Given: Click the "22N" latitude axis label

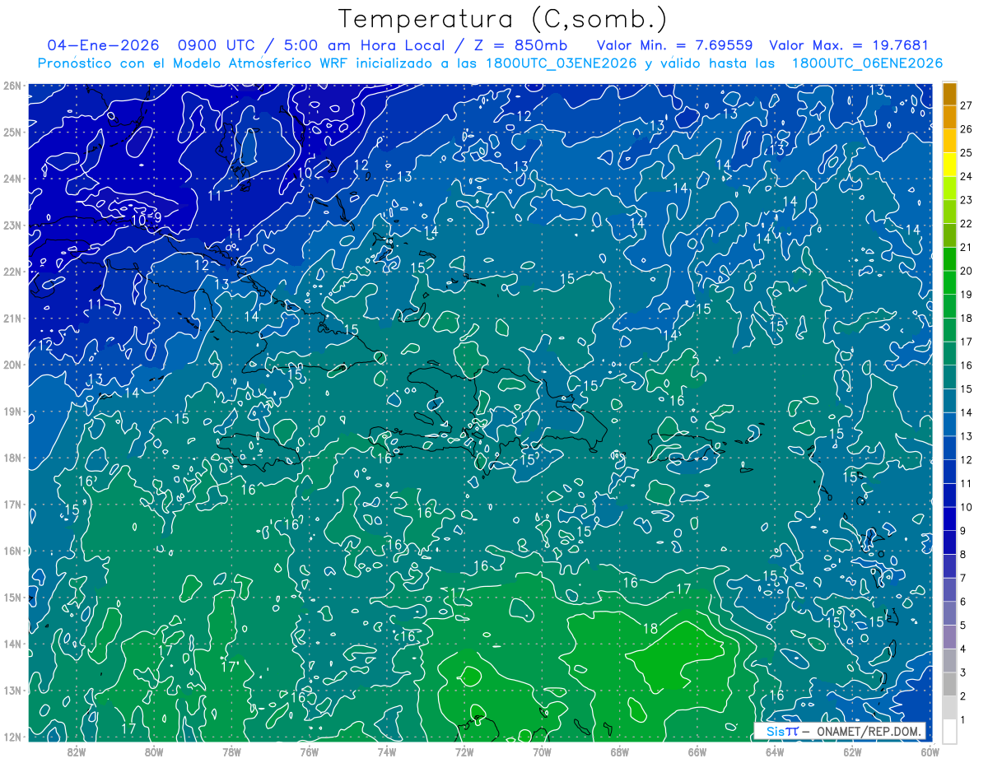Looking at the screenshot, I should click(12, 272).
